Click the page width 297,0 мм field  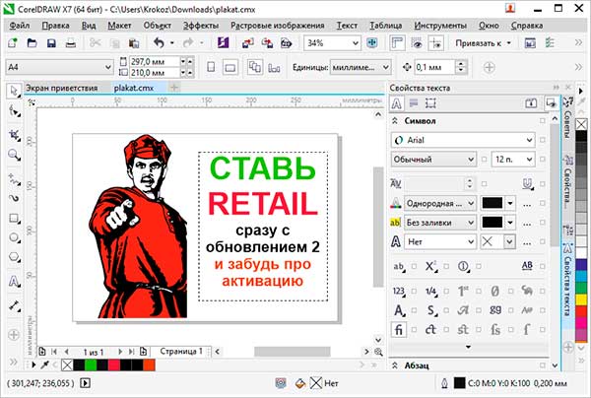pyautogui.click(x=155, y=61)
